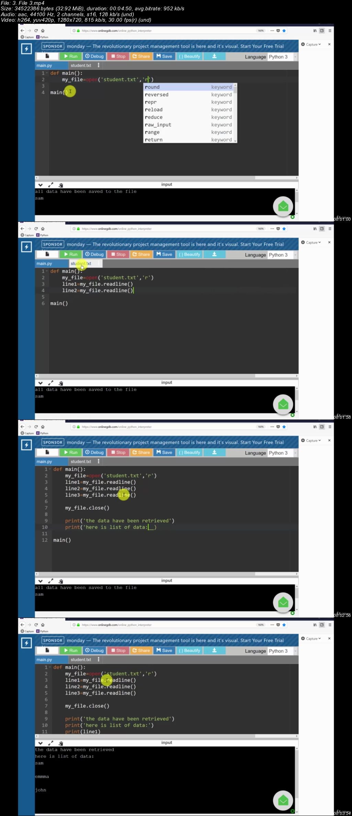352x816 pixels.
Task: Click Run in the 00:01:00 frame
Action: pos(71,56)
